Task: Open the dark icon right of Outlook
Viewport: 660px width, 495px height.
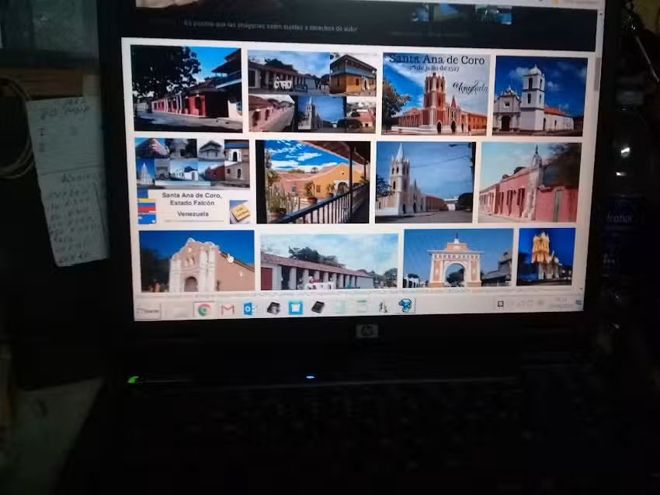Action: tap(273, 308)
